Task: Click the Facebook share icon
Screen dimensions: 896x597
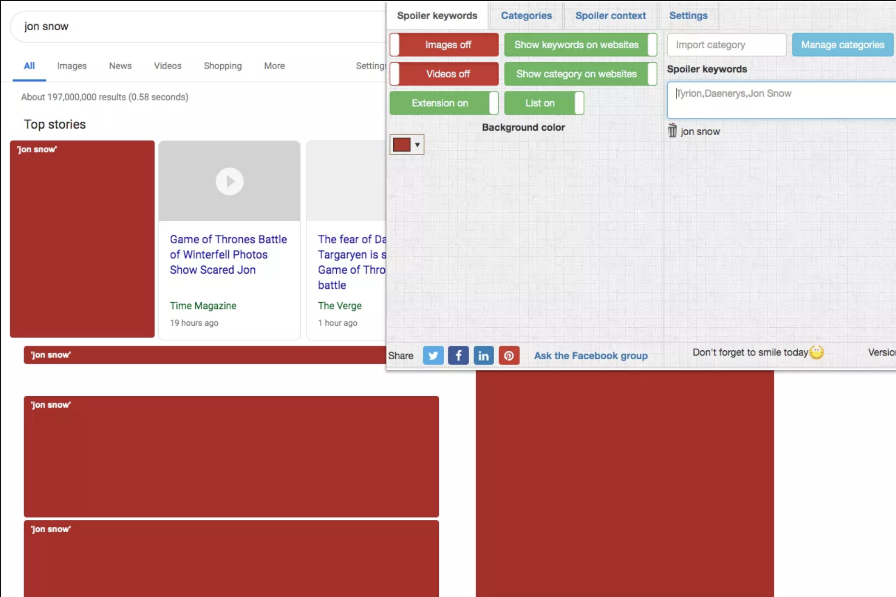Action: point(458,356)
